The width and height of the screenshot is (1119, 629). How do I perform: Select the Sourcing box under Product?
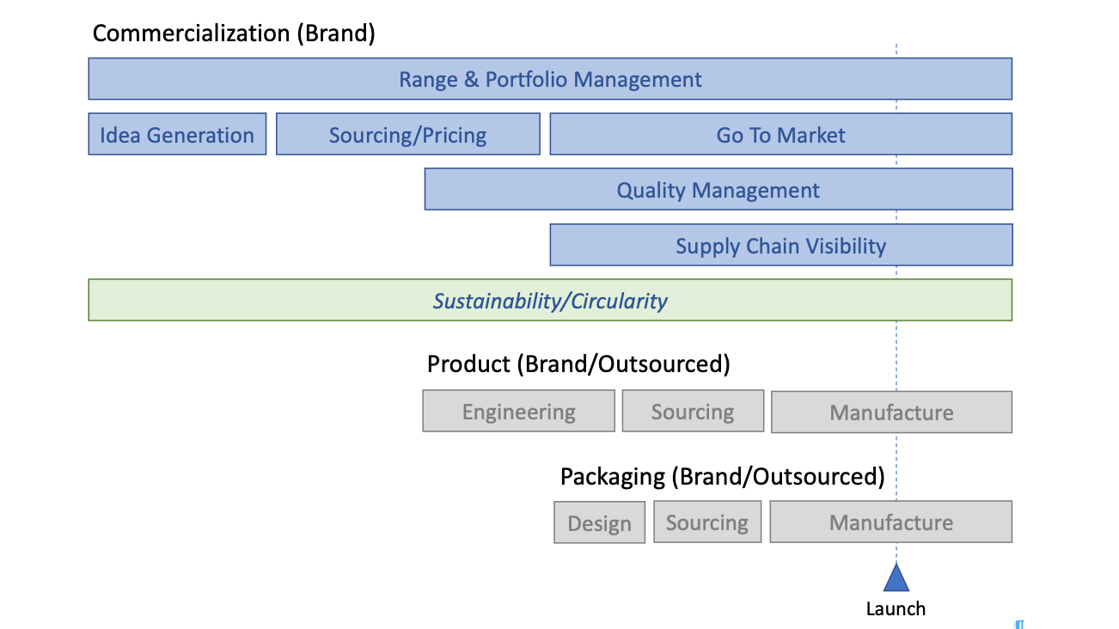pos(692,412)
